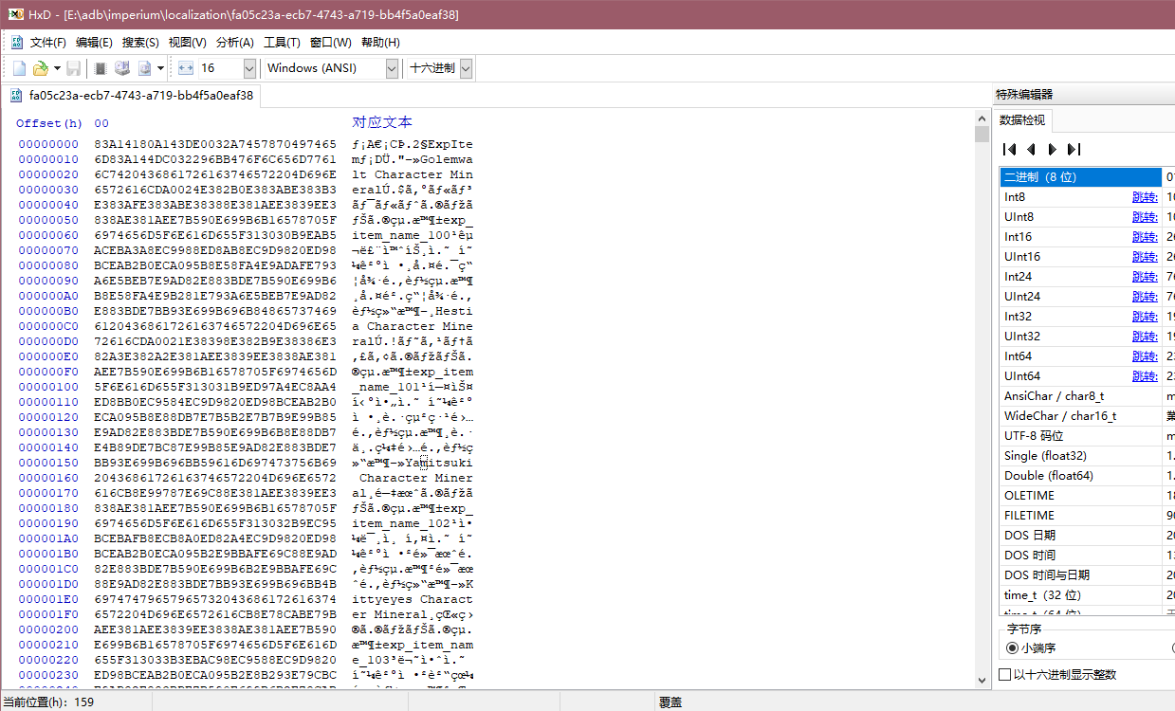
Task: Select the WideChar / char16_t row
Action: point(1087,416)
